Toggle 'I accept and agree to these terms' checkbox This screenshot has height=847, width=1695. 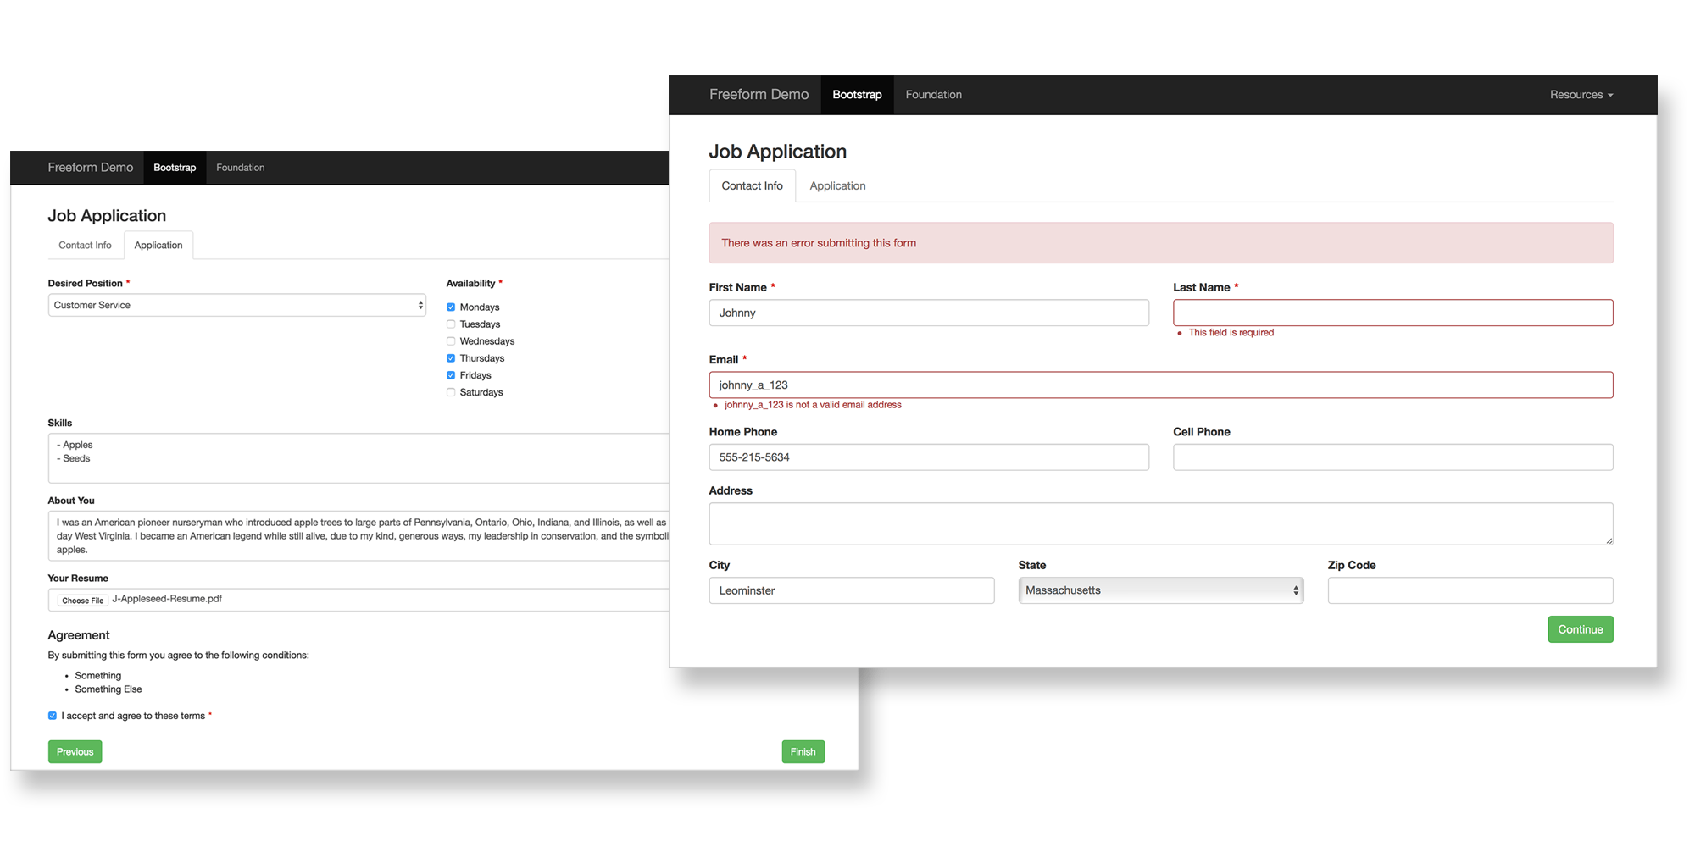[x=53, y=716]
